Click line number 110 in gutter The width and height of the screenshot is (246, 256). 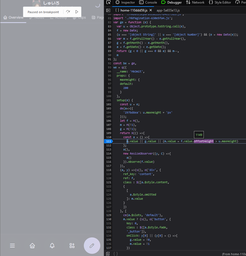108,137
